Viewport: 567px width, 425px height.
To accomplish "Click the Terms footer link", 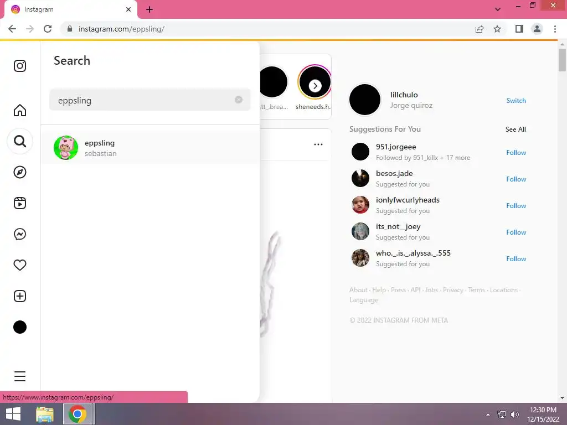I will pyautogui.click(x=477, y=290).
